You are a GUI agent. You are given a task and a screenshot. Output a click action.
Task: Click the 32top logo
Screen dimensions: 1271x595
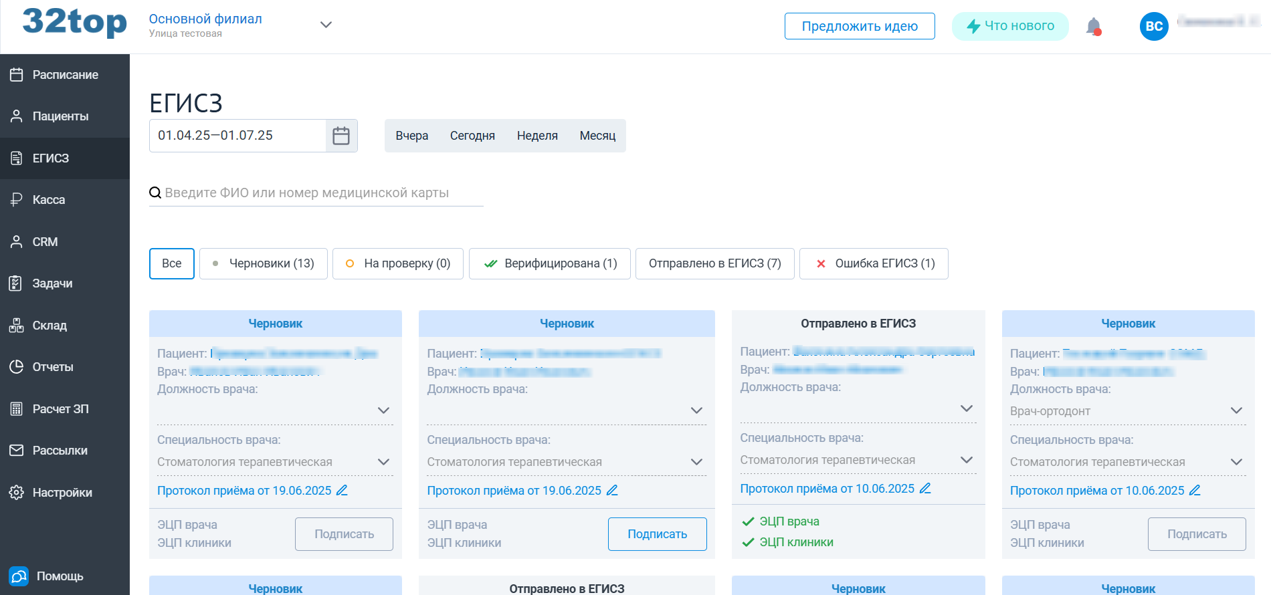tap(74, 23)
